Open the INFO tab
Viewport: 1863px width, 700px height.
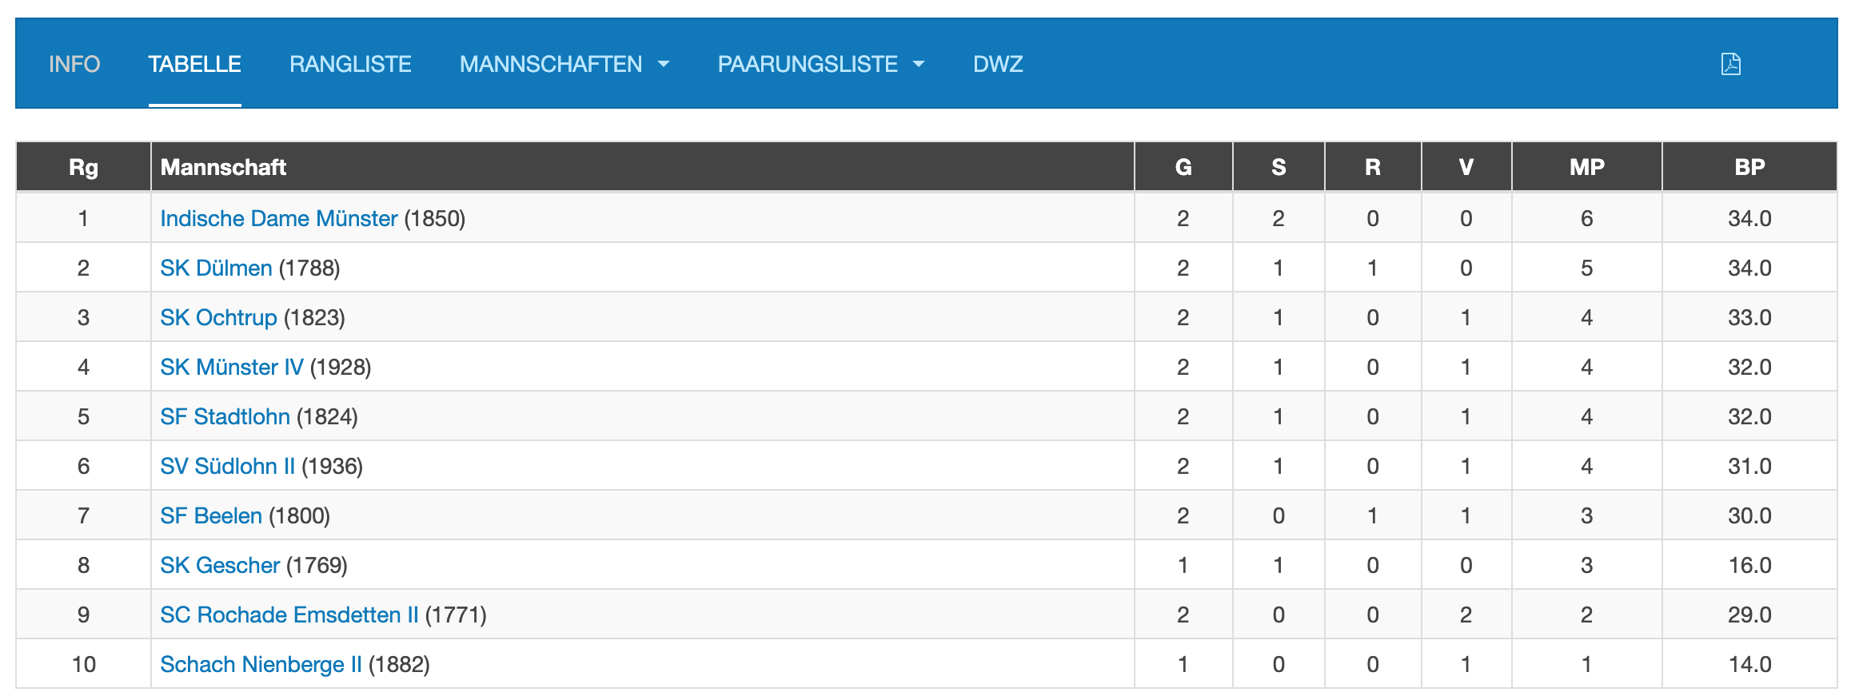[x=74, y=64]
